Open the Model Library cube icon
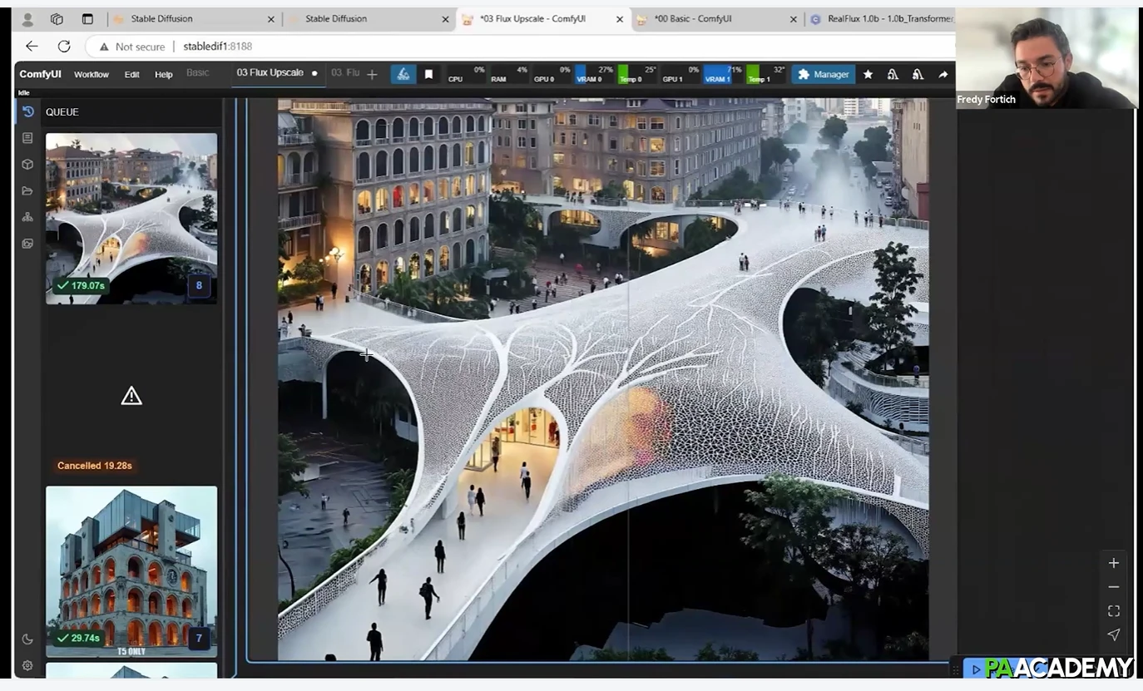 click(27, 164)
